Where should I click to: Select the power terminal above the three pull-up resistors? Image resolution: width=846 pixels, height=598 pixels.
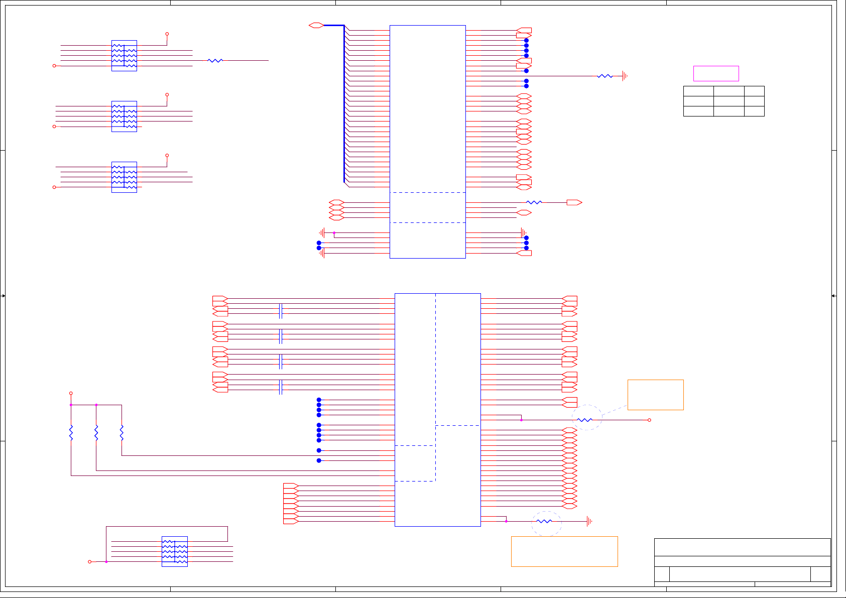coord(71,393)
